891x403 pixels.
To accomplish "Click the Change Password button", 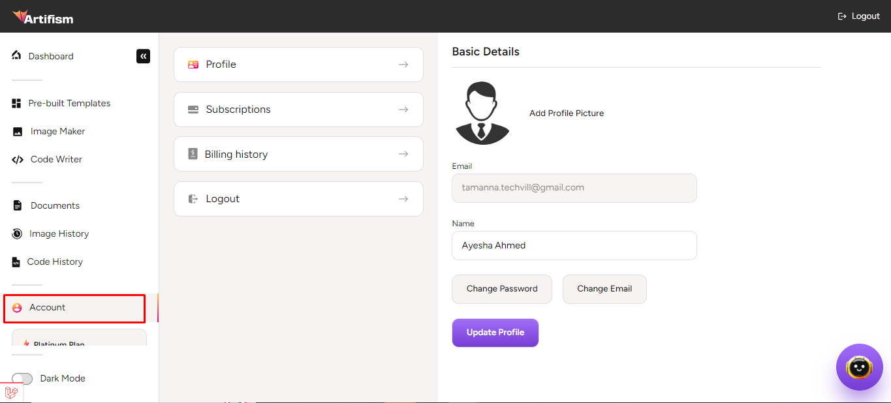I will pyautogui.click(x=501, y=289).
